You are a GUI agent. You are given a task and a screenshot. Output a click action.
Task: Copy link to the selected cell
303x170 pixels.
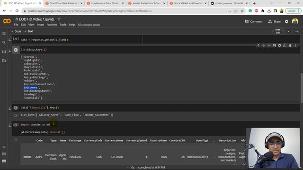coord(269,45)
